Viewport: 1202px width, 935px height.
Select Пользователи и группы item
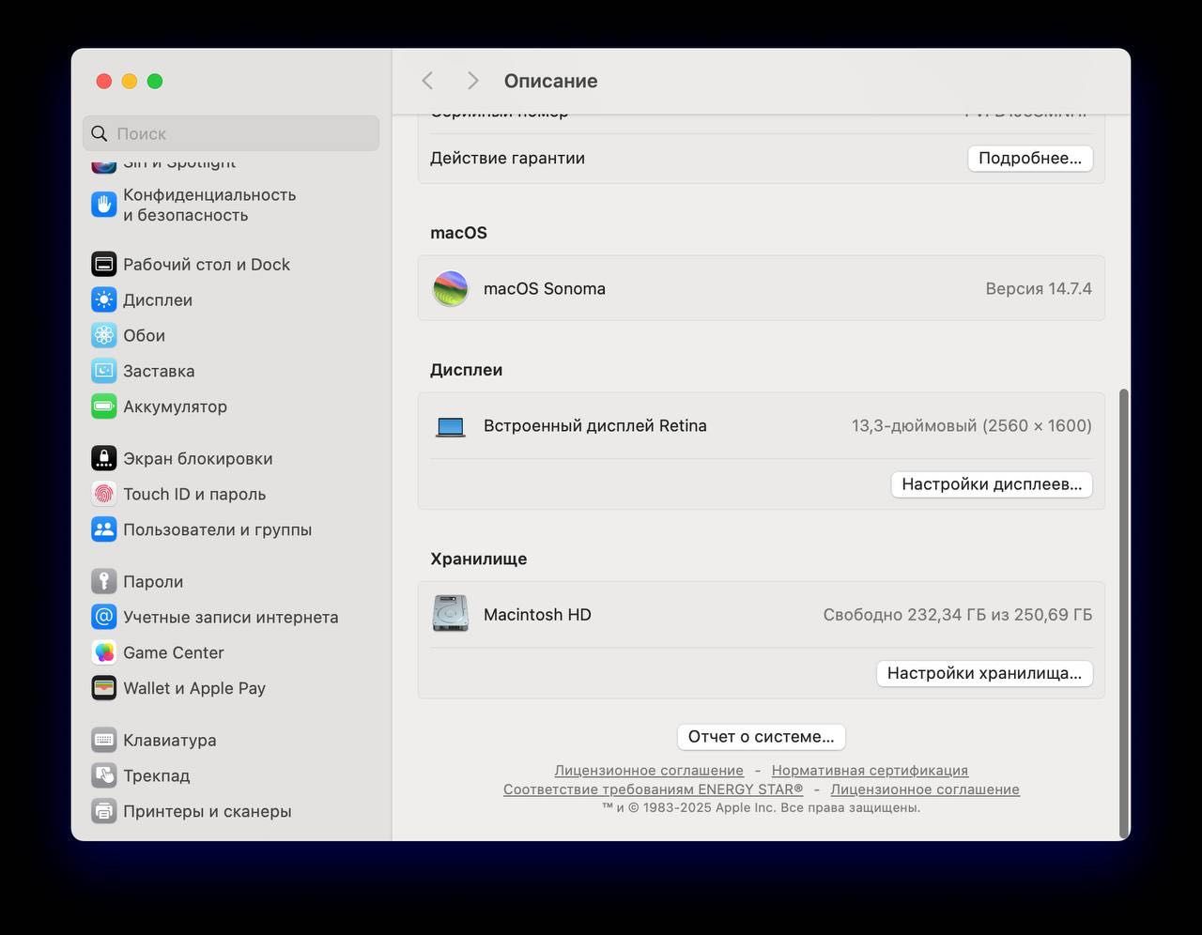click(231, 529)
